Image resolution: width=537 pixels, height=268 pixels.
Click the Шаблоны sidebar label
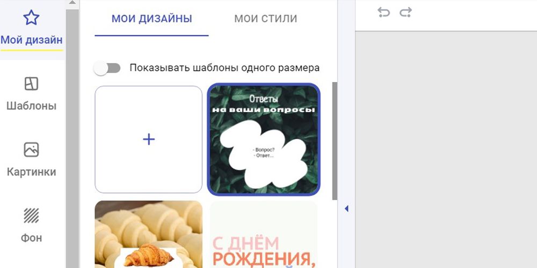31,106
